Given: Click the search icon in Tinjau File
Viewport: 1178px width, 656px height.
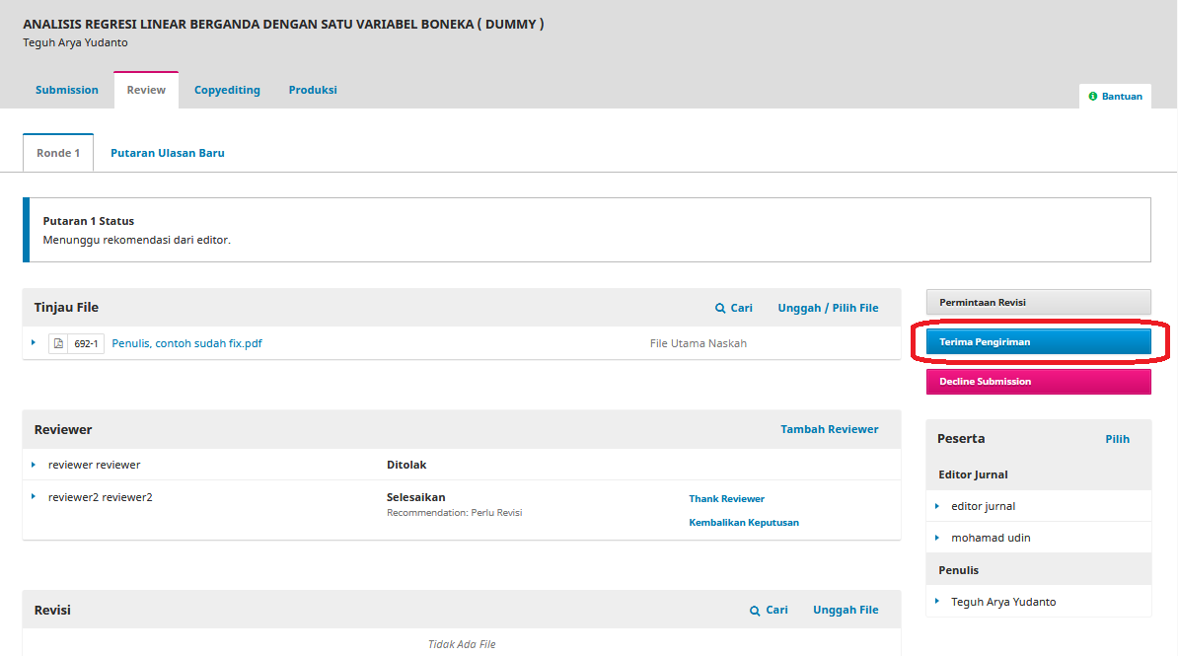Looking at the screenshot, I should 720,309.
